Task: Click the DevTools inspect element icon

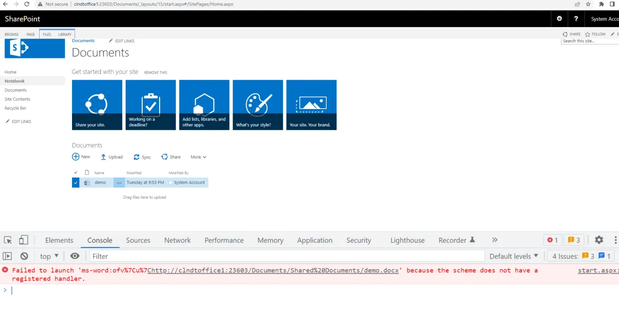Action: click(x=8, y=240)
